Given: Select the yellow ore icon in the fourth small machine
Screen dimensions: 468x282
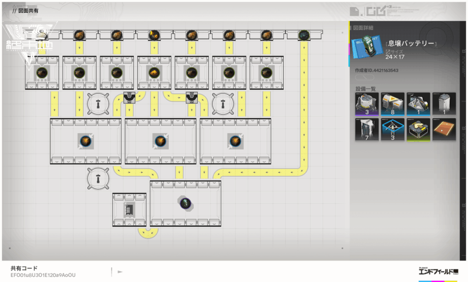Looking at the screenshot, I should coord(154,72).
